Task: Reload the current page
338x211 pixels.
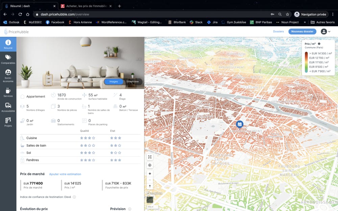Action: [x=20, y=14]
